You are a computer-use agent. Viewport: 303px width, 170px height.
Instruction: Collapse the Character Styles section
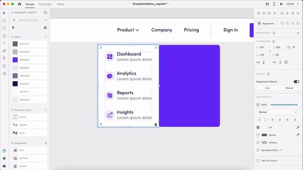click(x=12, y=110)
